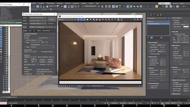Open the Create tab in command panel
Screen dimensions: 190x107
click(x=148, y=15)
